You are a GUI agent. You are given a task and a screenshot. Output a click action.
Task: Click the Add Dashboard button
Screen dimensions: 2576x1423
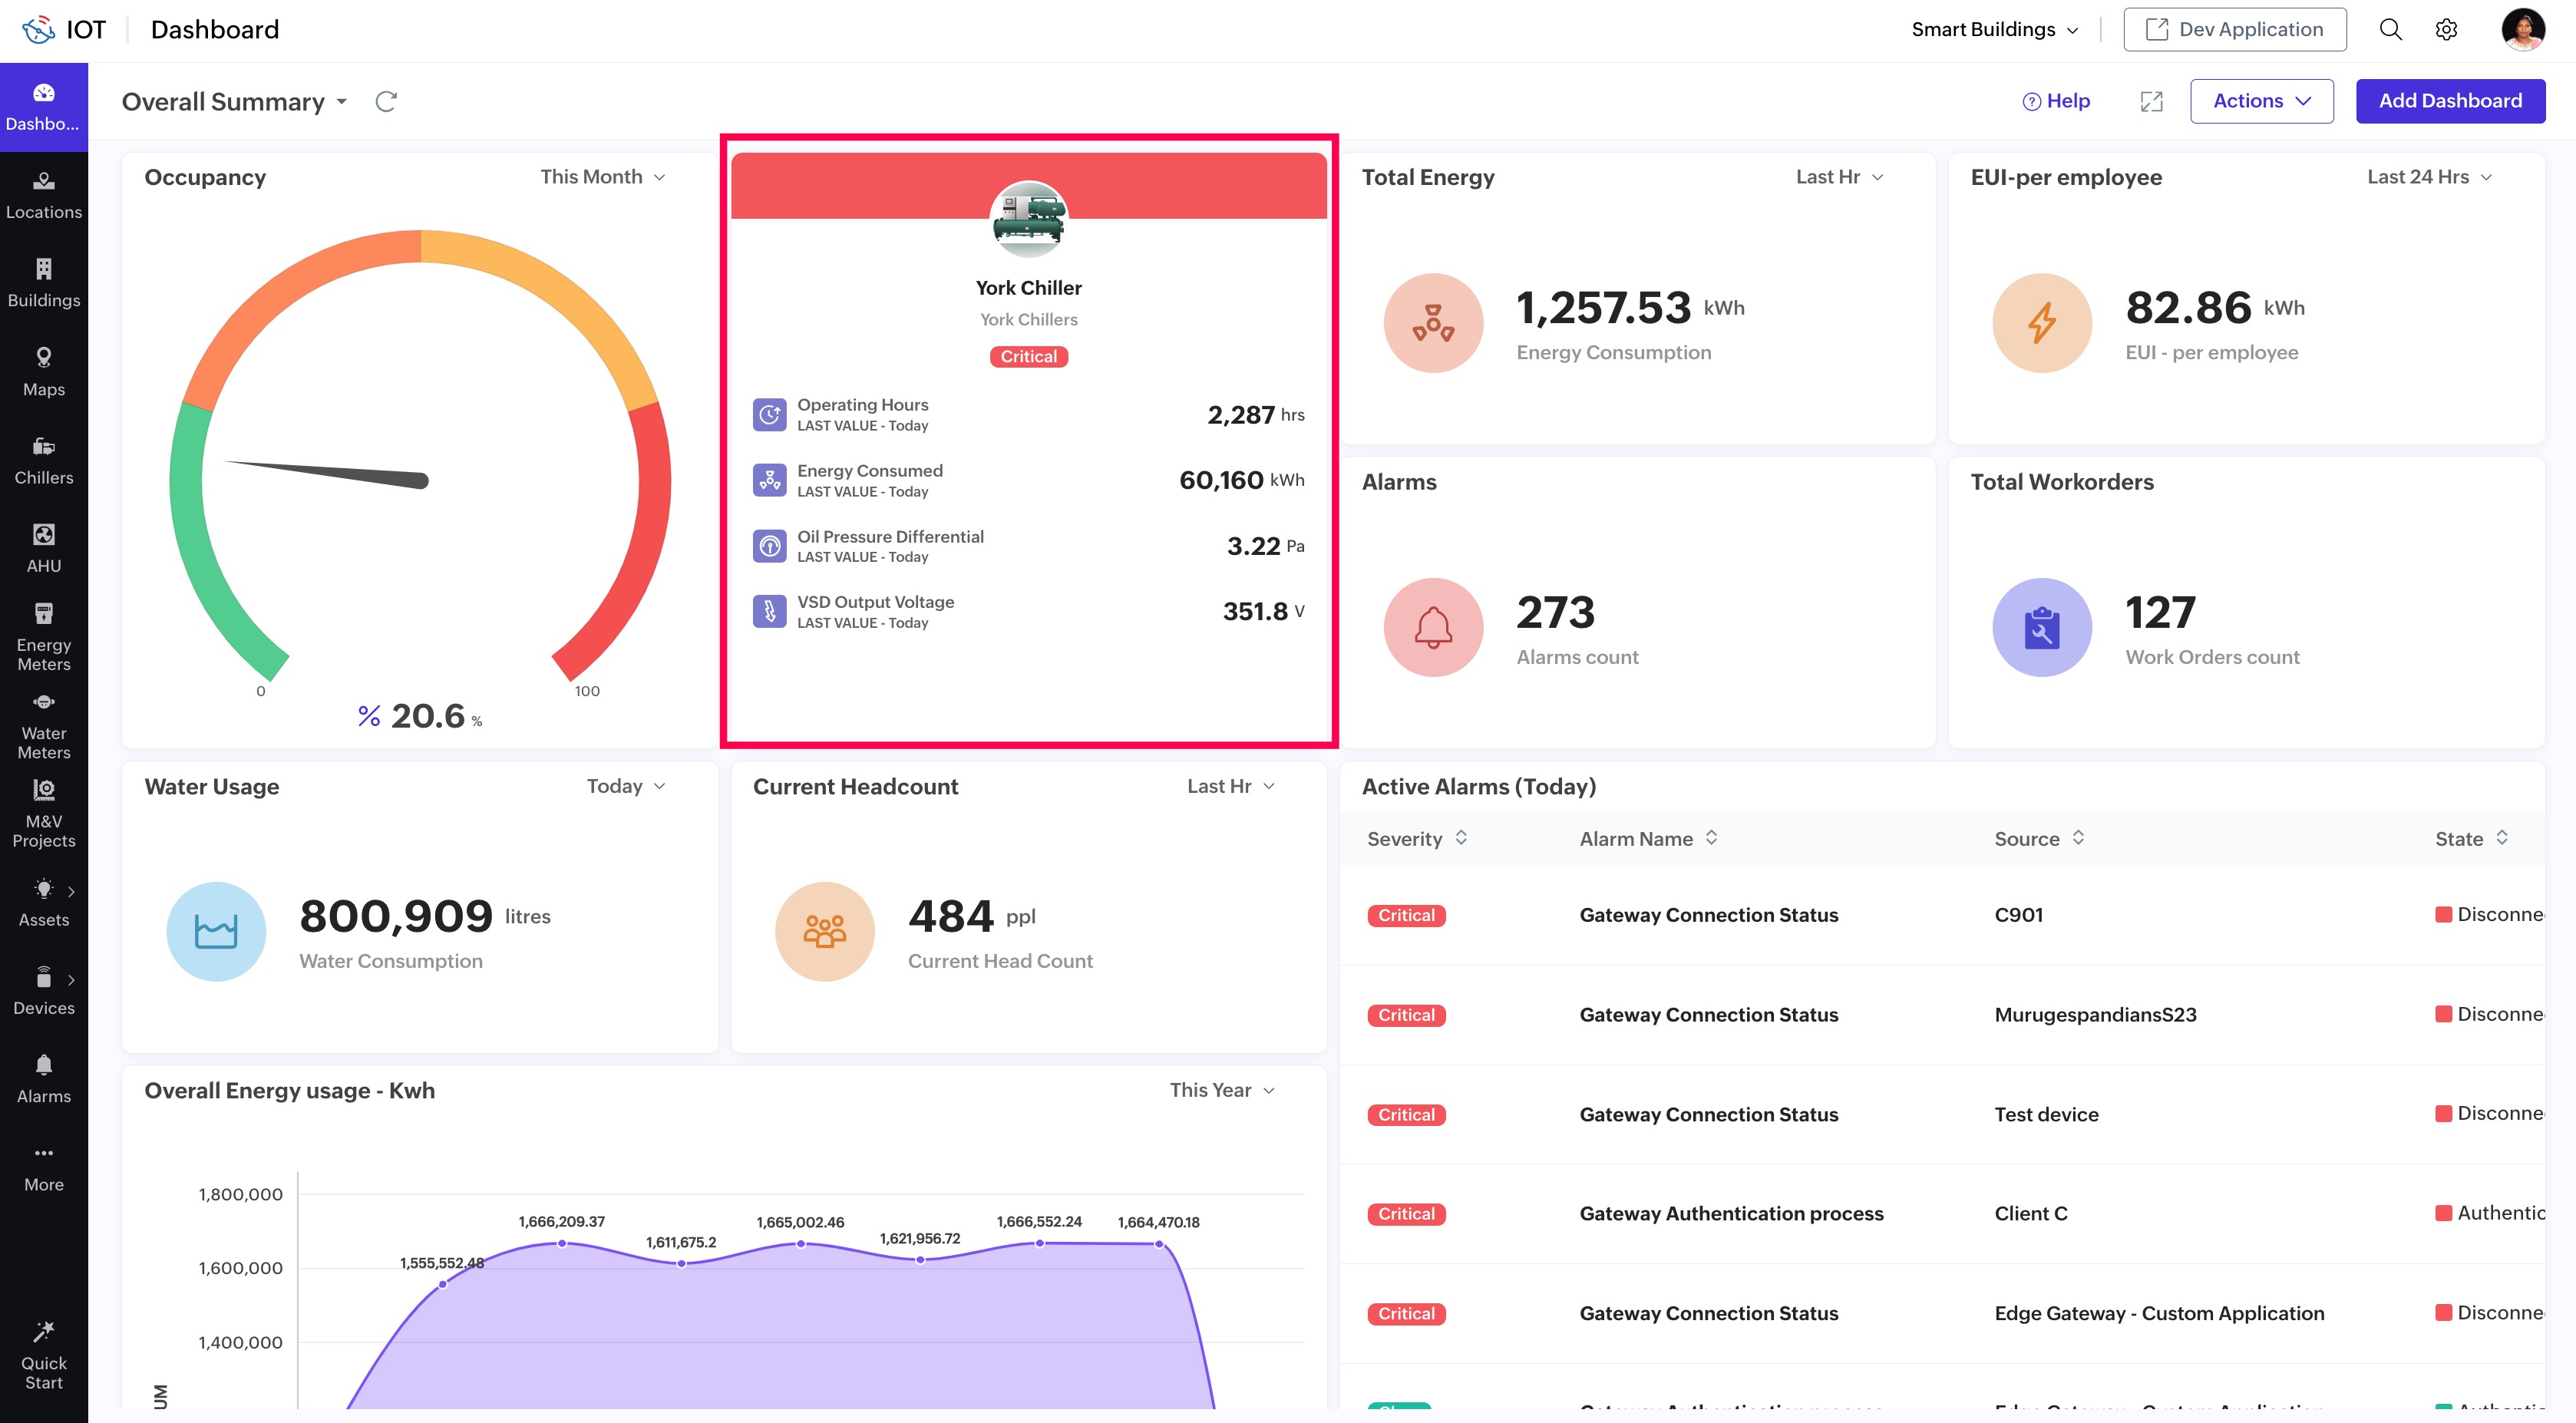click(2450, 101)
